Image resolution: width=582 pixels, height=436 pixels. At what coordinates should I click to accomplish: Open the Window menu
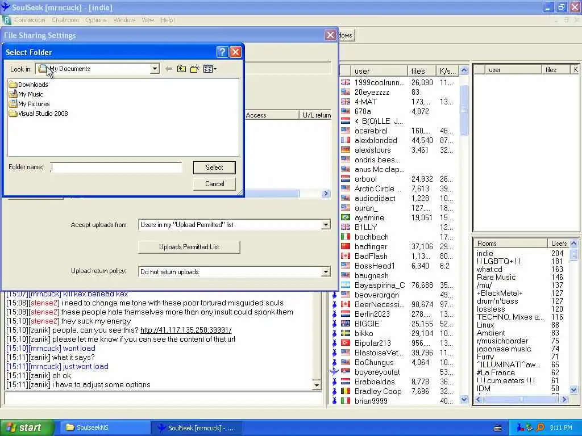[x=124, y=20]
